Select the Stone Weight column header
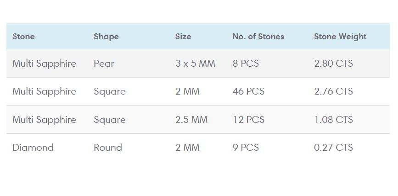Viewport: 398px width, 196px height. pos(340,37)
